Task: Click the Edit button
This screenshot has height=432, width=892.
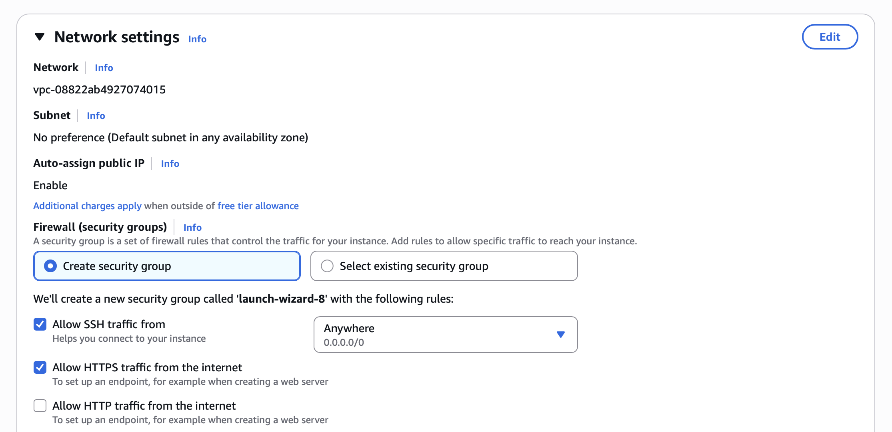Action: [830, 37]
